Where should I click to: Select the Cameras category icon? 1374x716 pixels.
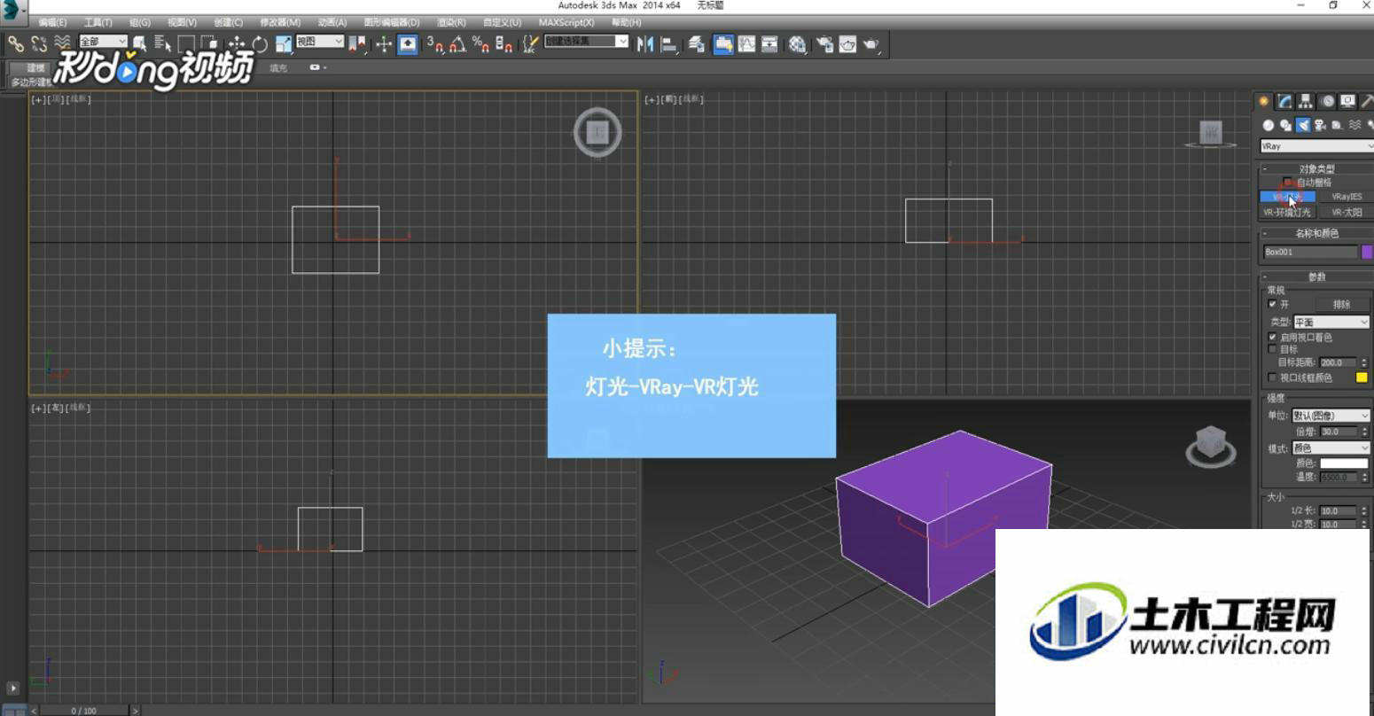[x=1320, y=125]
